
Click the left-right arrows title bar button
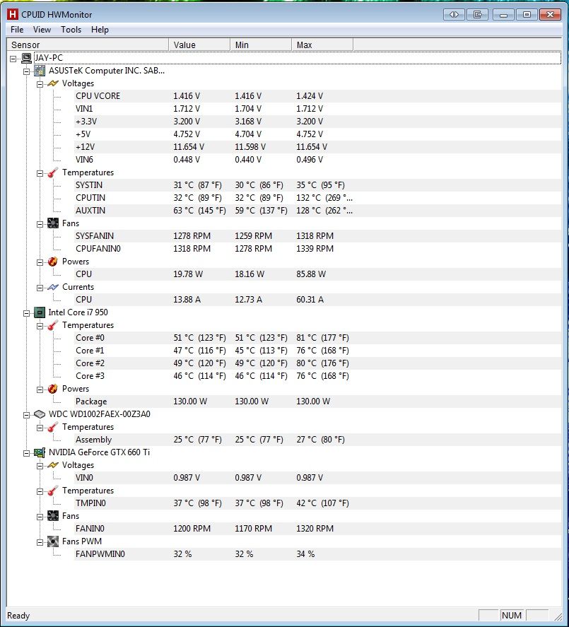tap(454, 15)
